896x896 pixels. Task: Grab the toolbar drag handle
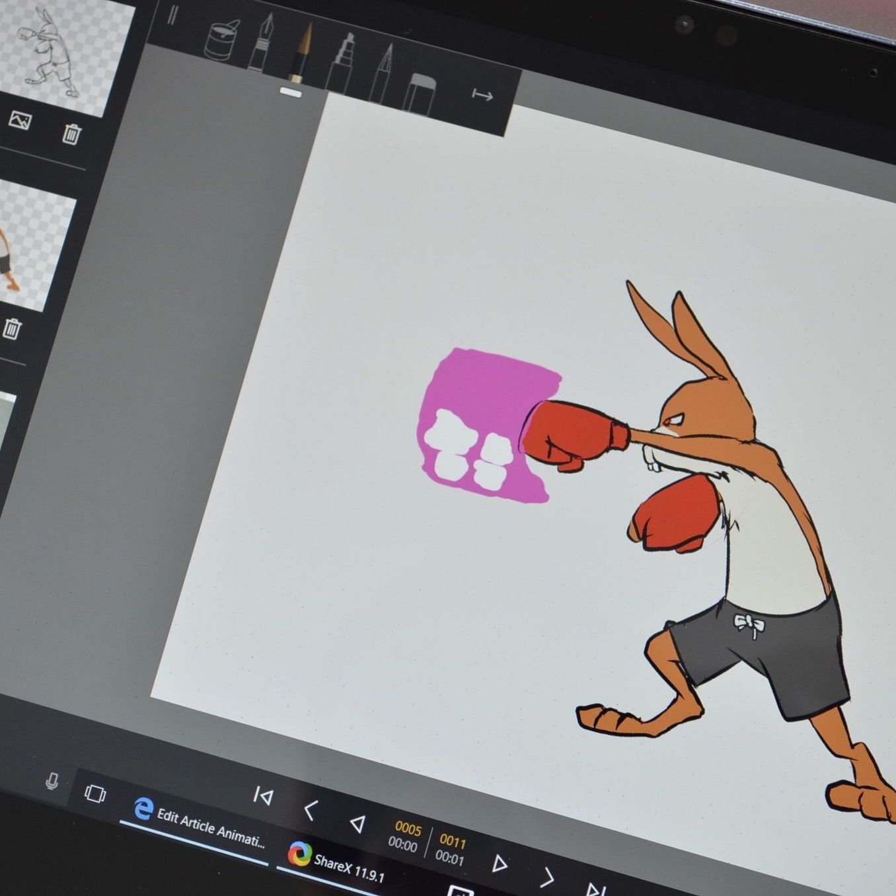pos(172,15)
